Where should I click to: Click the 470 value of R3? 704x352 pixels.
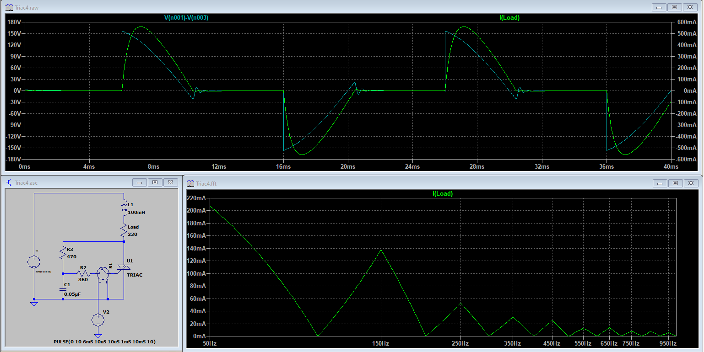71,256
